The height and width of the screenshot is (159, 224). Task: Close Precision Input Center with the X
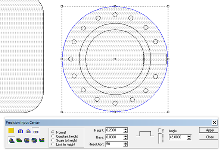pyautogui.click(x=214, y=123)
